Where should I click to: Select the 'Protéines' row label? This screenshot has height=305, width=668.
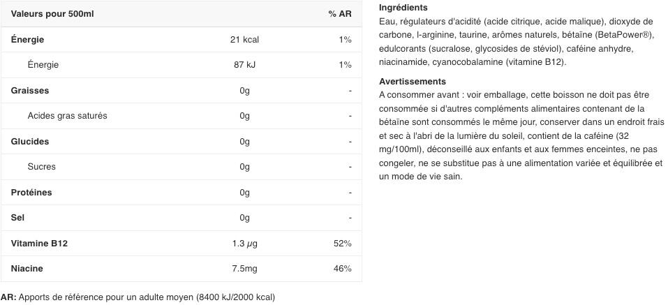click(31, 193)
